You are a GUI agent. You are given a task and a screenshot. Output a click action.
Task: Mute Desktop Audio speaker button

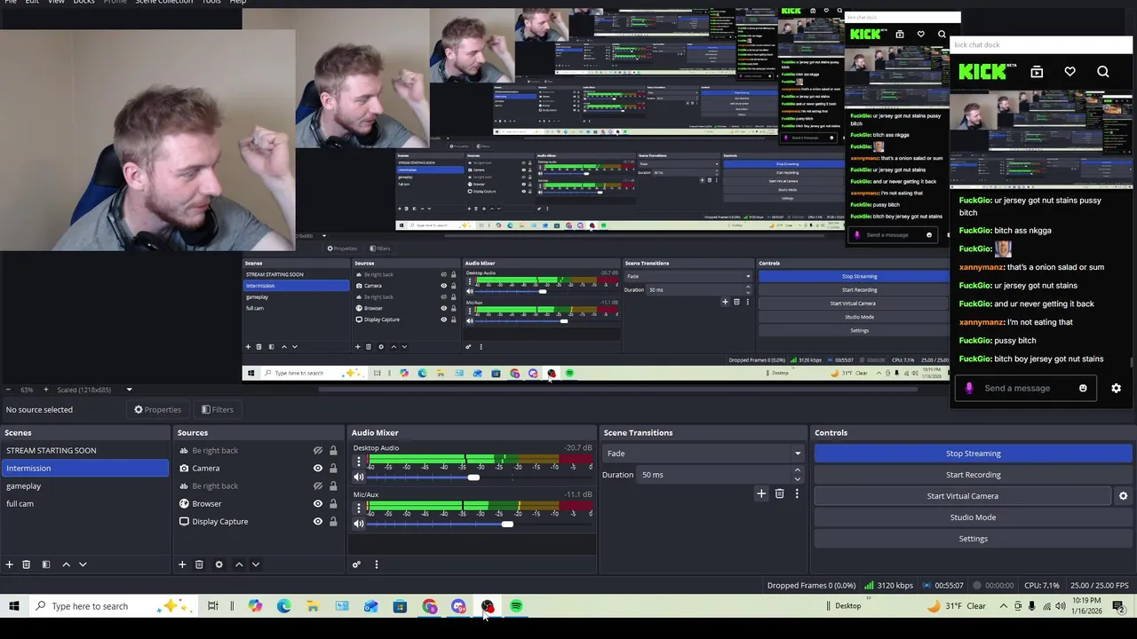coord(359,477)
